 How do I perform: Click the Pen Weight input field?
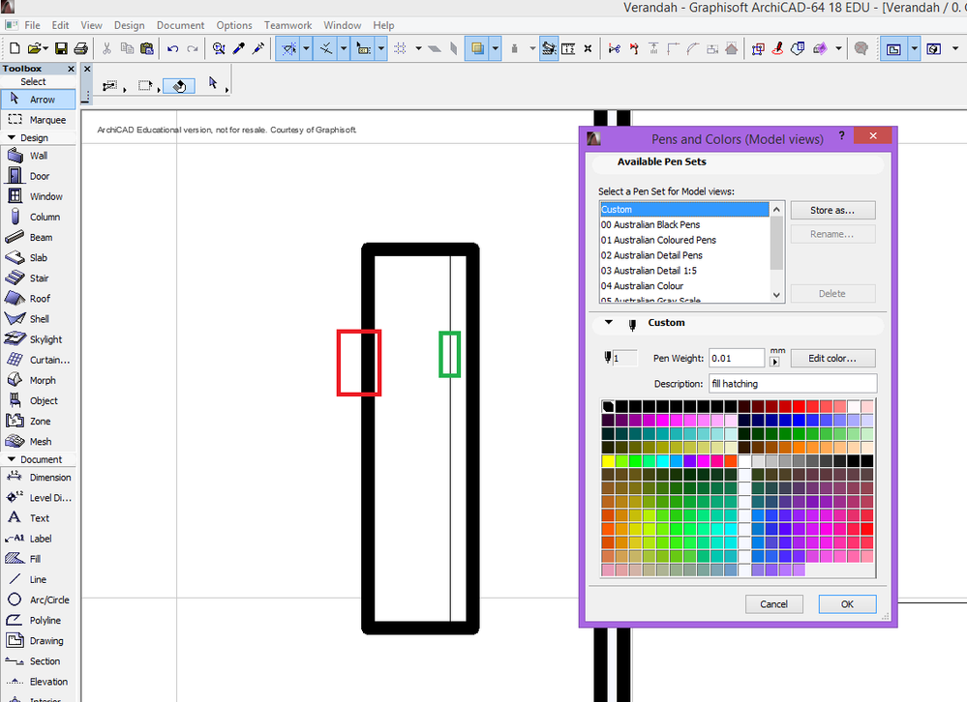tap(737, 359)
